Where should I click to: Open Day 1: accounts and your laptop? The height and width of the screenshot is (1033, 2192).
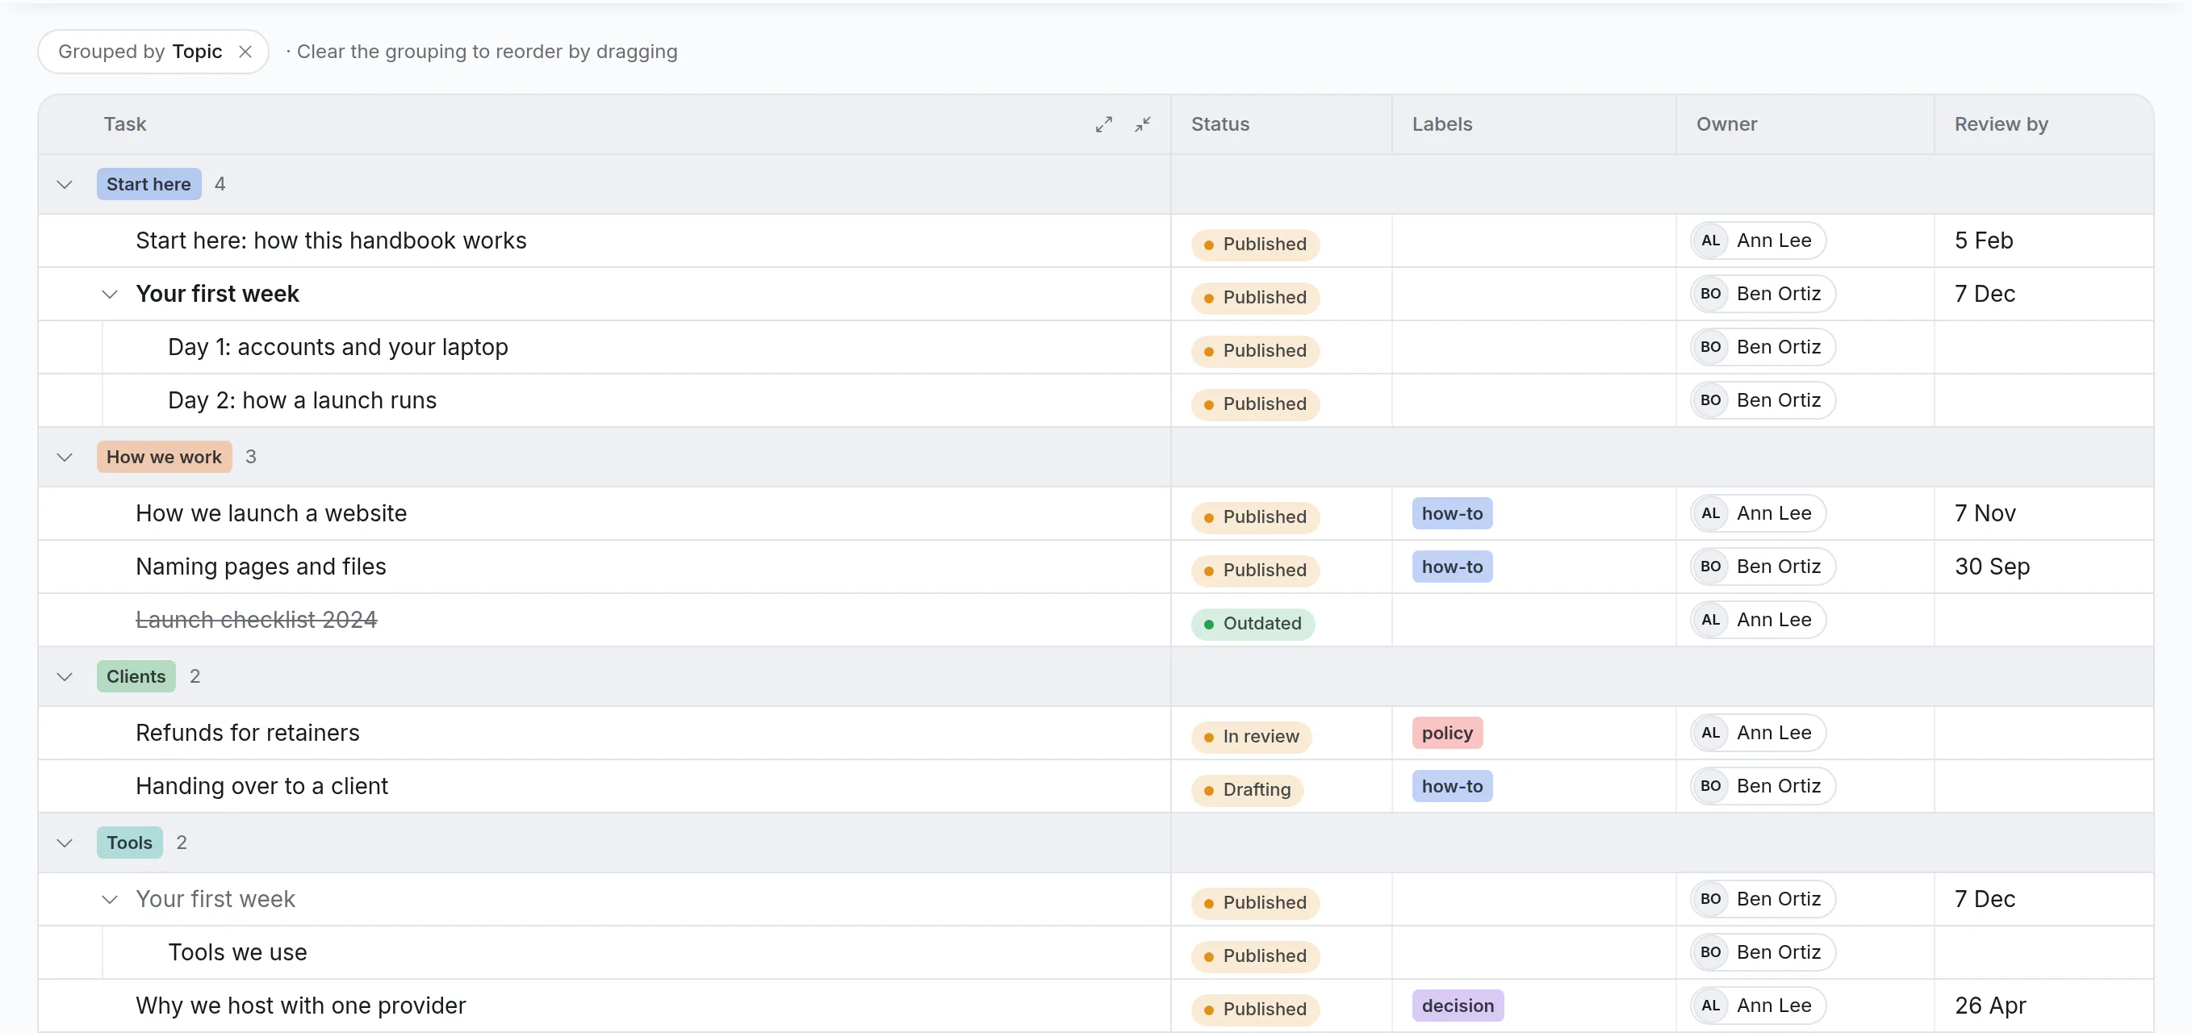338,347
